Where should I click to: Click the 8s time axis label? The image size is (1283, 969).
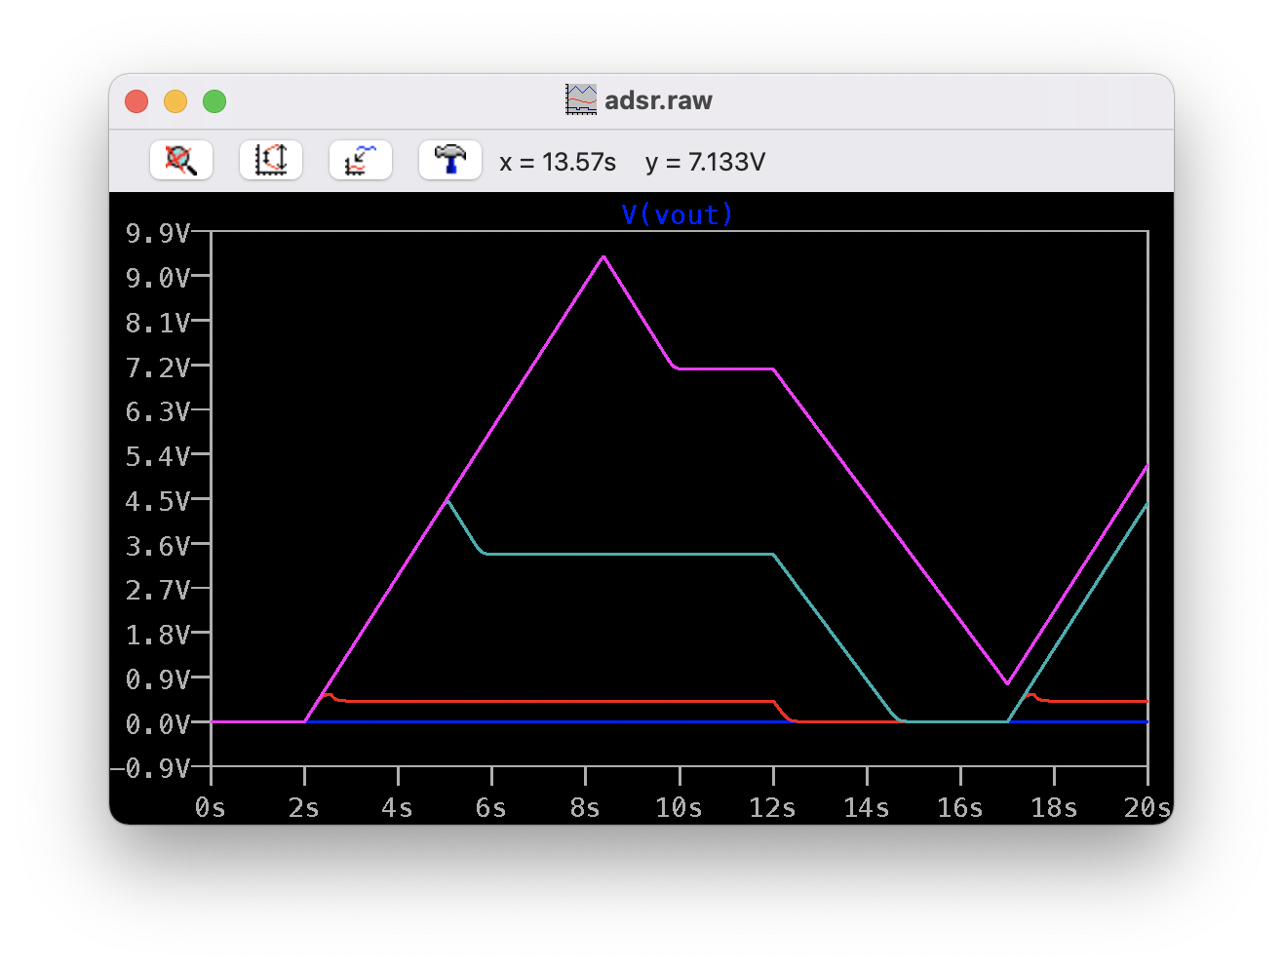tap(585, 808)
